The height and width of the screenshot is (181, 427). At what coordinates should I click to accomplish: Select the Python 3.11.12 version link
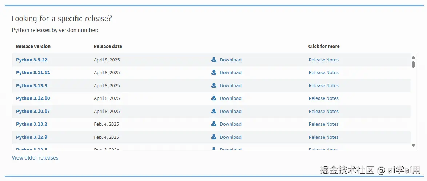33,73
